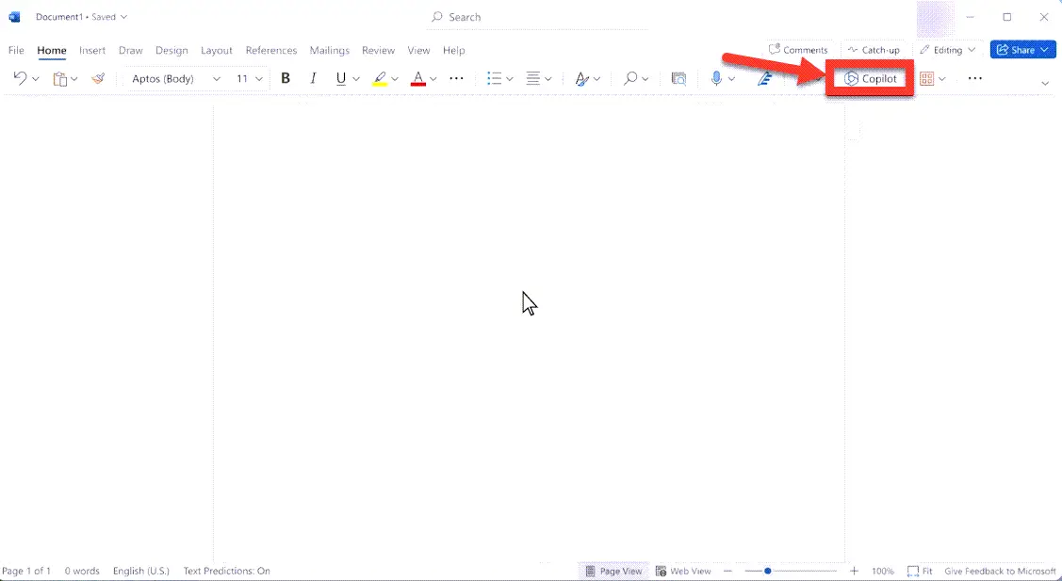This screenshot has width=1062, height=581.
Task: Apply the red font color
Action: click(417, 78)
